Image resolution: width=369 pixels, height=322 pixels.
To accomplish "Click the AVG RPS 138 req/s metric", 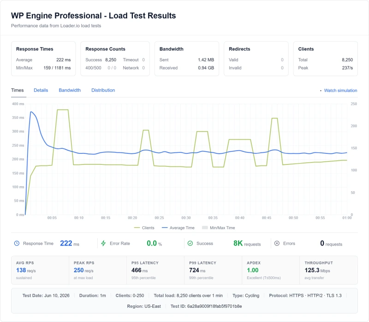I will click(26, 270).
